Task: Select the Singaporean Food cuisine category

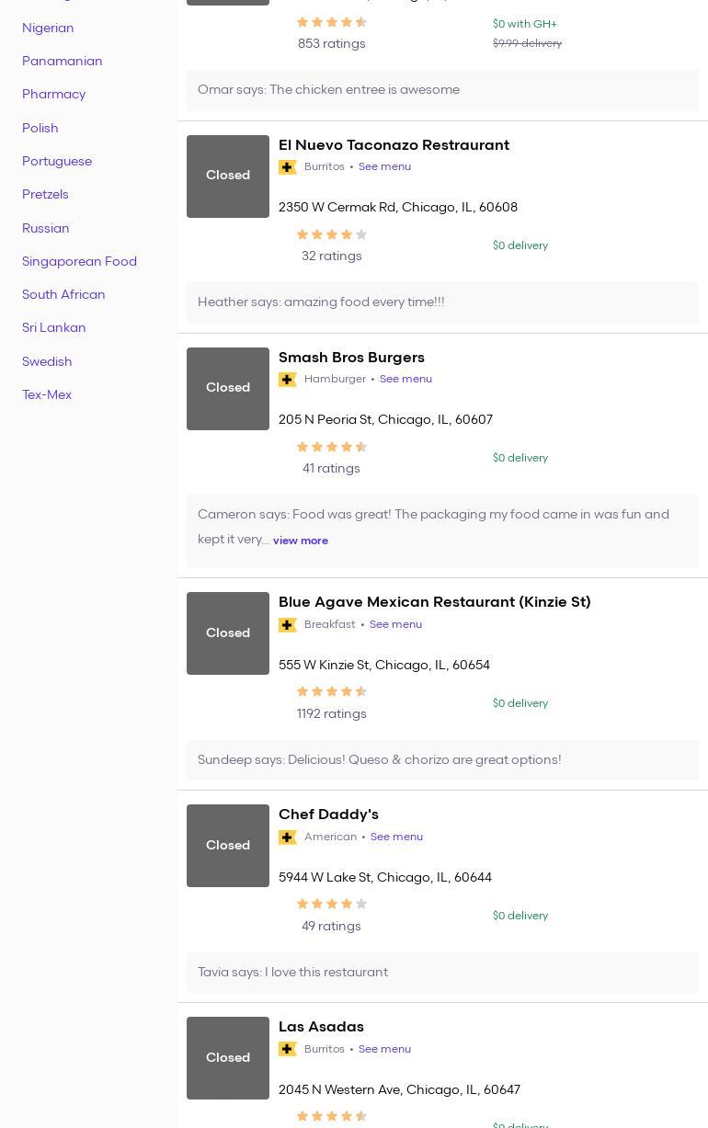Action: tap(79, 261)
